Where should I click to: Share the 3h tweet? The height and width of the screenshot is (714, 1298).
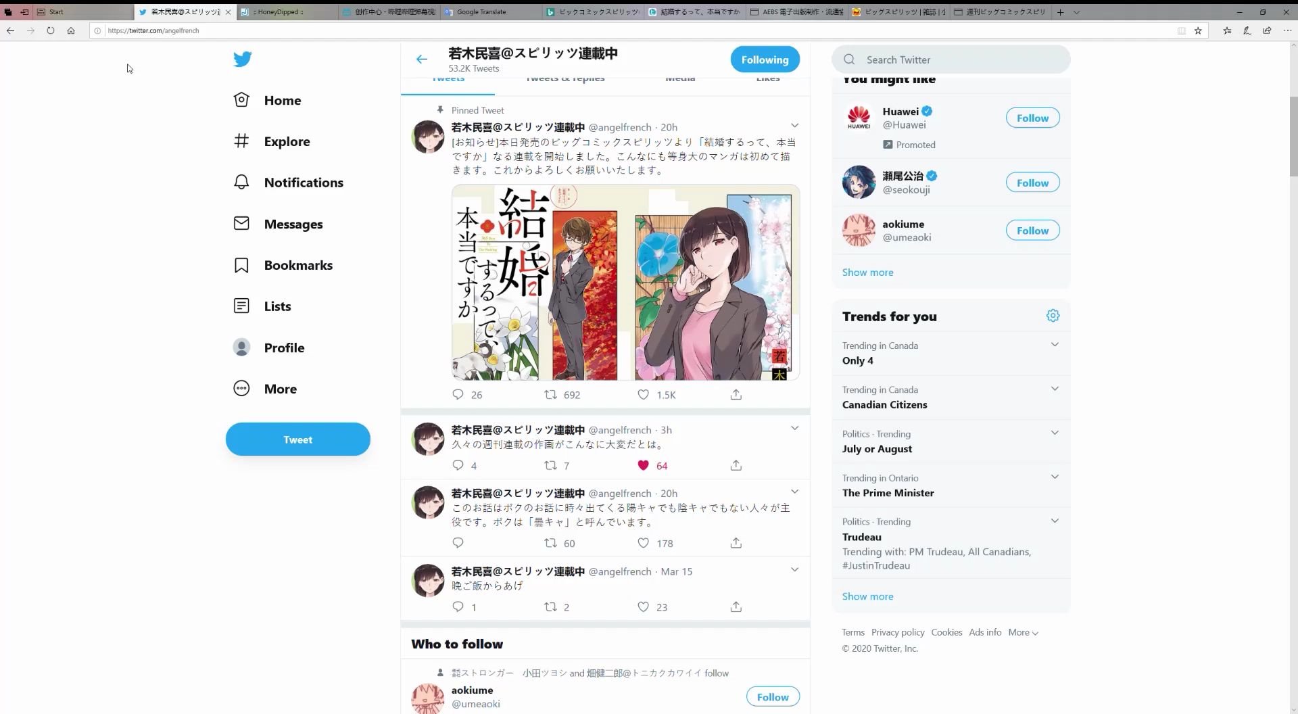(x=736, y=465)
